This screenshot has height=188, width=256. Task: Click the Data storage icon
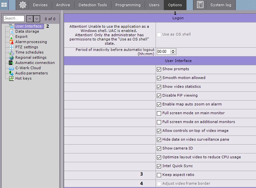pos(11,32)
